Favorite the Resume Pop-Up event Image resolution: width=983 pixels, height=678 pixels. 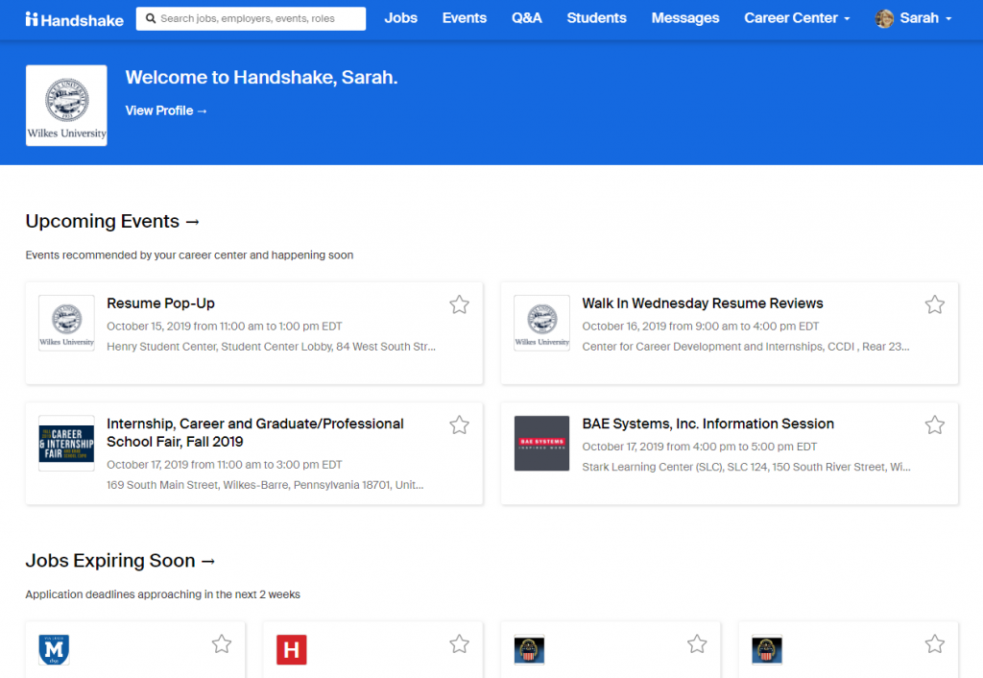[x=460, y=304]
